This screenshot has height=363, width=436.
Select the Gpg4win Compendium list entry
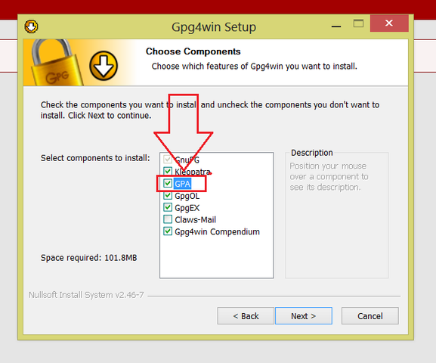click(217, 231)
